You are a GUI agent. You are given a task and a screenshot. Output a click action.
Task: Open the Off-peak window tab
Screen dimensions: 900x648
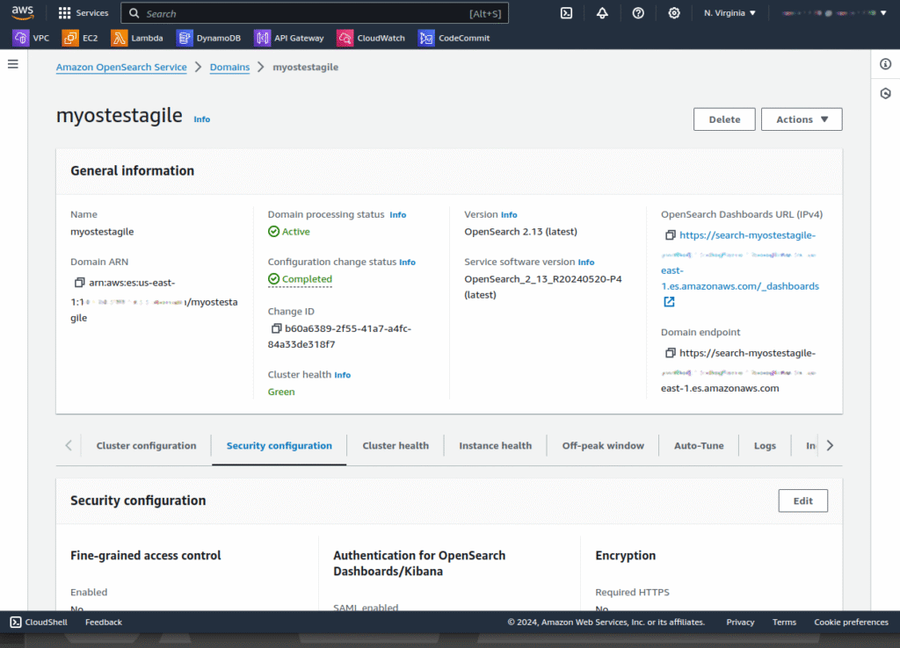pyautogui.click(x=603, y=445)
